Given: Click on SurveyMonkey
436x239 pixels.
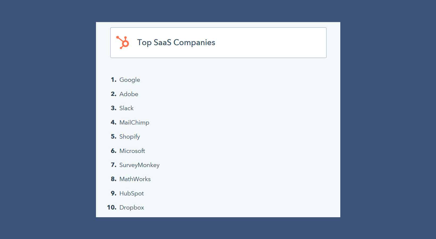Looking at the screenshot, I should pyautogui.click(x=139, y=165).
